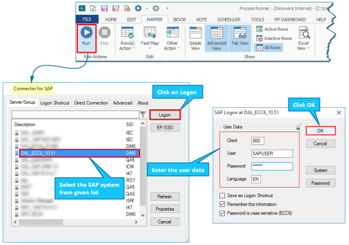Switch to HOME ribbon tab
Viewport: 349px width, 245px height.
pos(111,20)
